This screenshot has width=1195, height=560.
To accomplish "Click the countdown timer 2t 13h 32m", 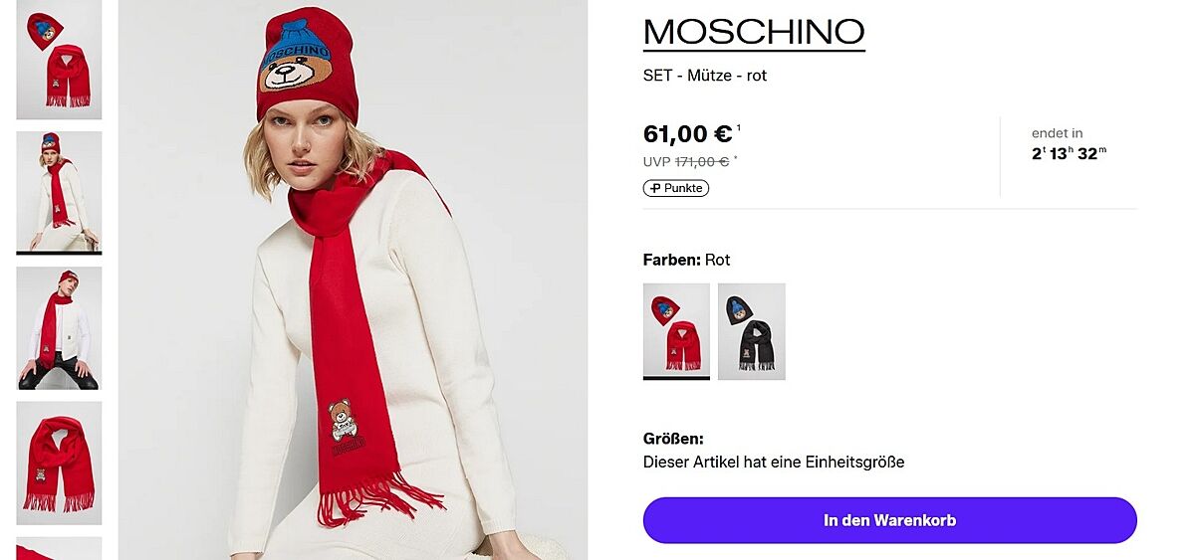I will (x=1069, y=153).
